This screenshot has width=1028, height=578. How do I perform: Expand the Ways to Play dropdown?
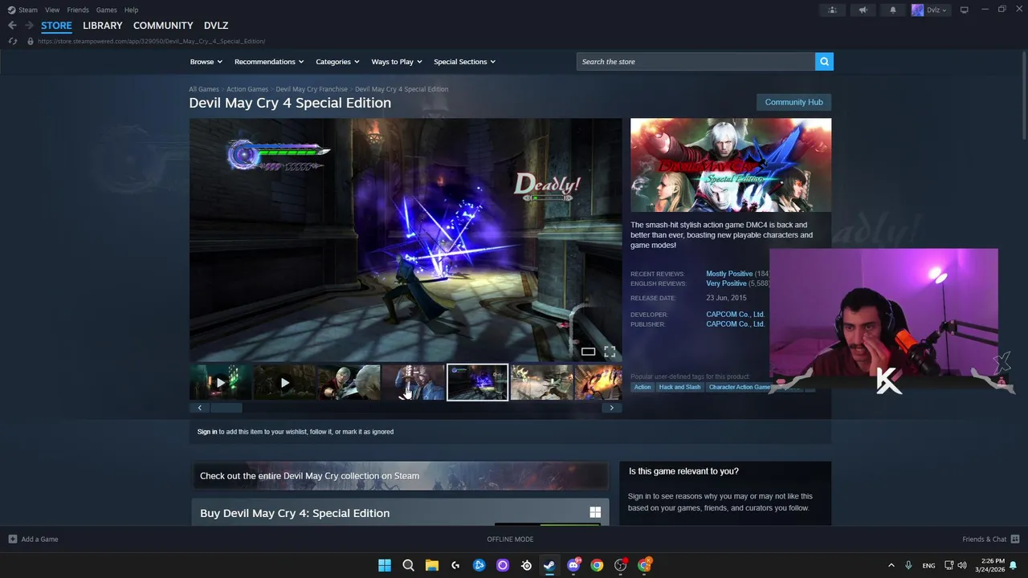point(397,62)
